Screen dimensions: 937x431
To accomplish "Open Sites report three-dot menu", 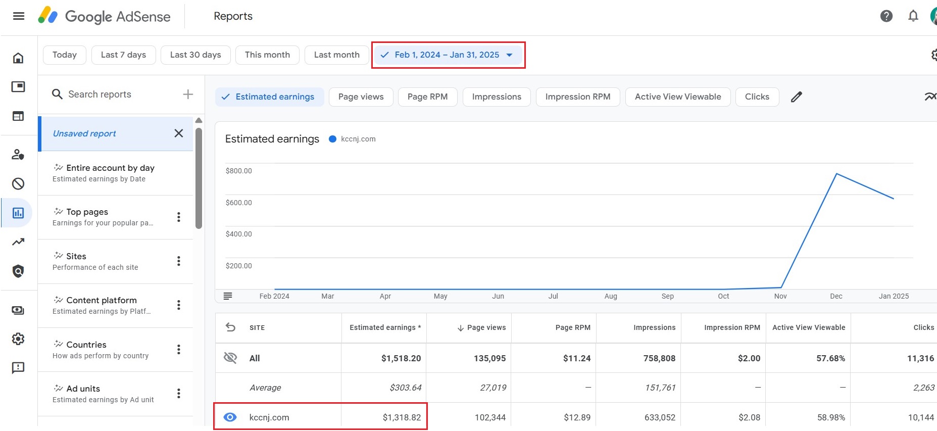I will click(x=178, y=261).
